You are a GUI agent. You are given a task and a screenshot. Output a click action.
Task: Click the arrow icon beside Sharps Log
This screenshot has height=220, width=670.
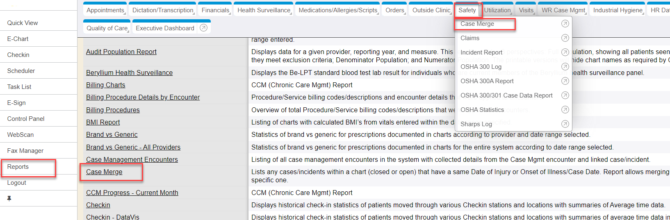tap(565, 124)
